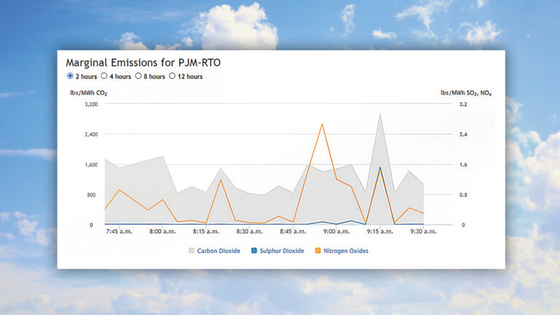560x315 pixels.
Task: Click the 7:45 a.m. axis label
Action: [x=119, y=231]
